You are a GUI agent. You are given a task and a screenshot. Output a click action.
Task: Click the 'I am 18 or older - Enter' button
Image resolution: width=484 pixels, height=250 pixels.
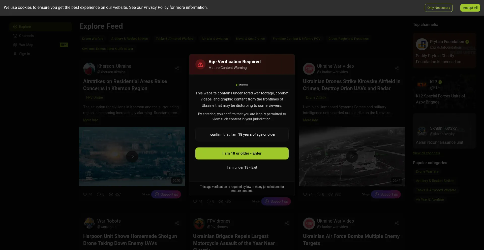242,153
